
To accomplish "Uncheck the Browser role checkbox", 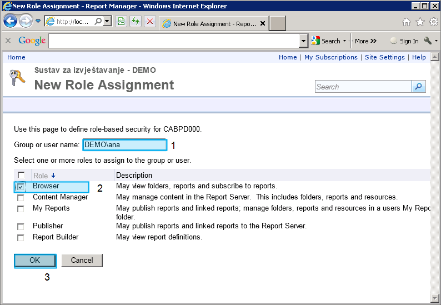I will (x=21, y=187).
